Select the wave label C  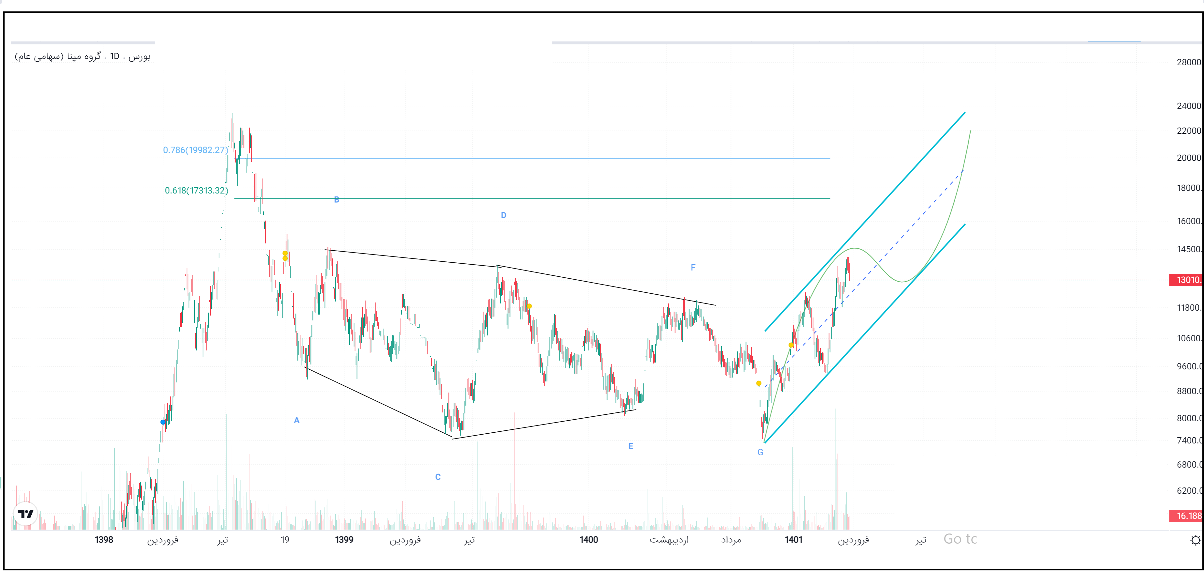[x=438, y=477]
